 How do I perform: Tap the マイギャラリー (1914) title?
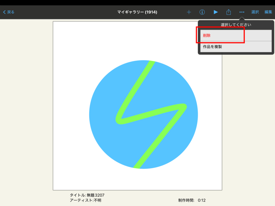[137, 12]
